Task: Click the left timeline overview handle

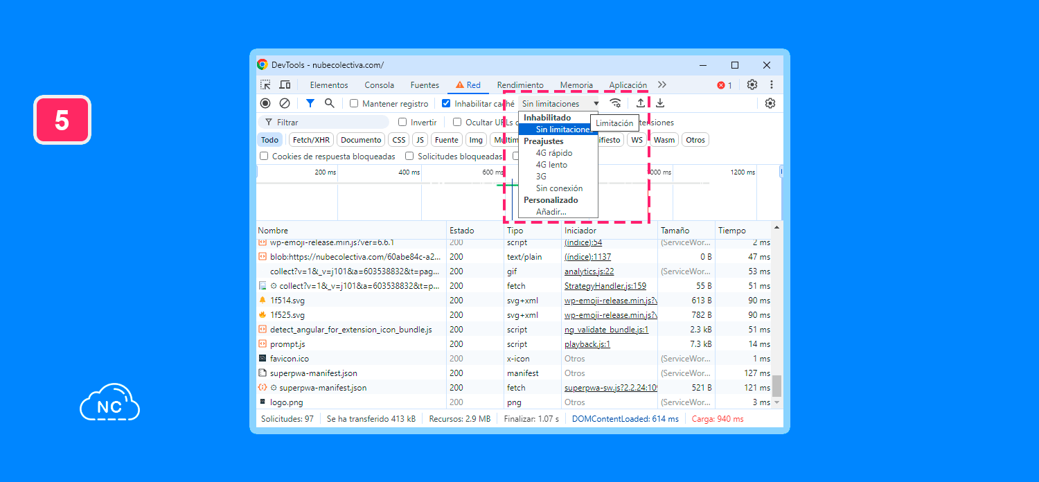Action: (258, 171)
